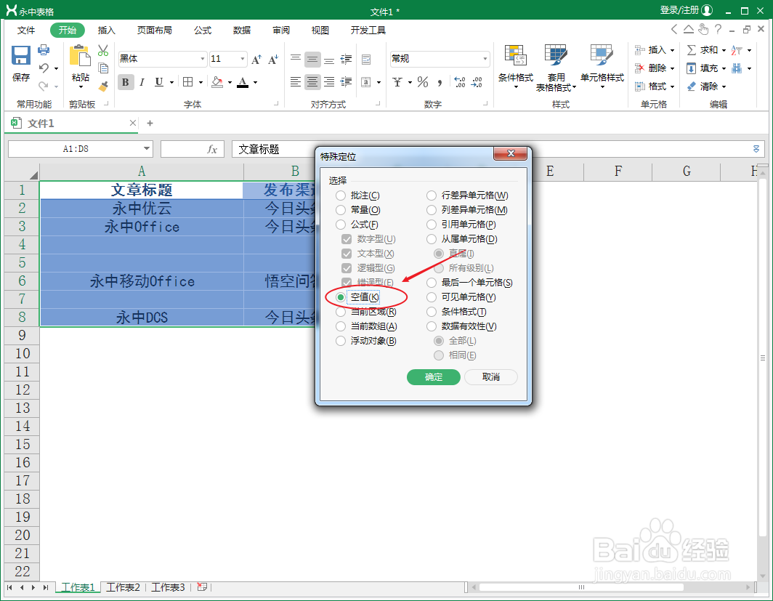Viewport: 773px width, 601px height.
Task: Click the Format Painter brush icon
Action: point(103,86)
